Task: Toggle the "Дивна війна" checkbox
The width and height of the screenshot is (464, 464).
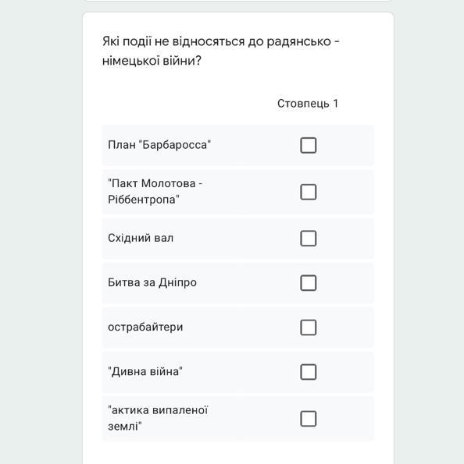Action: (x=309, y=372)
